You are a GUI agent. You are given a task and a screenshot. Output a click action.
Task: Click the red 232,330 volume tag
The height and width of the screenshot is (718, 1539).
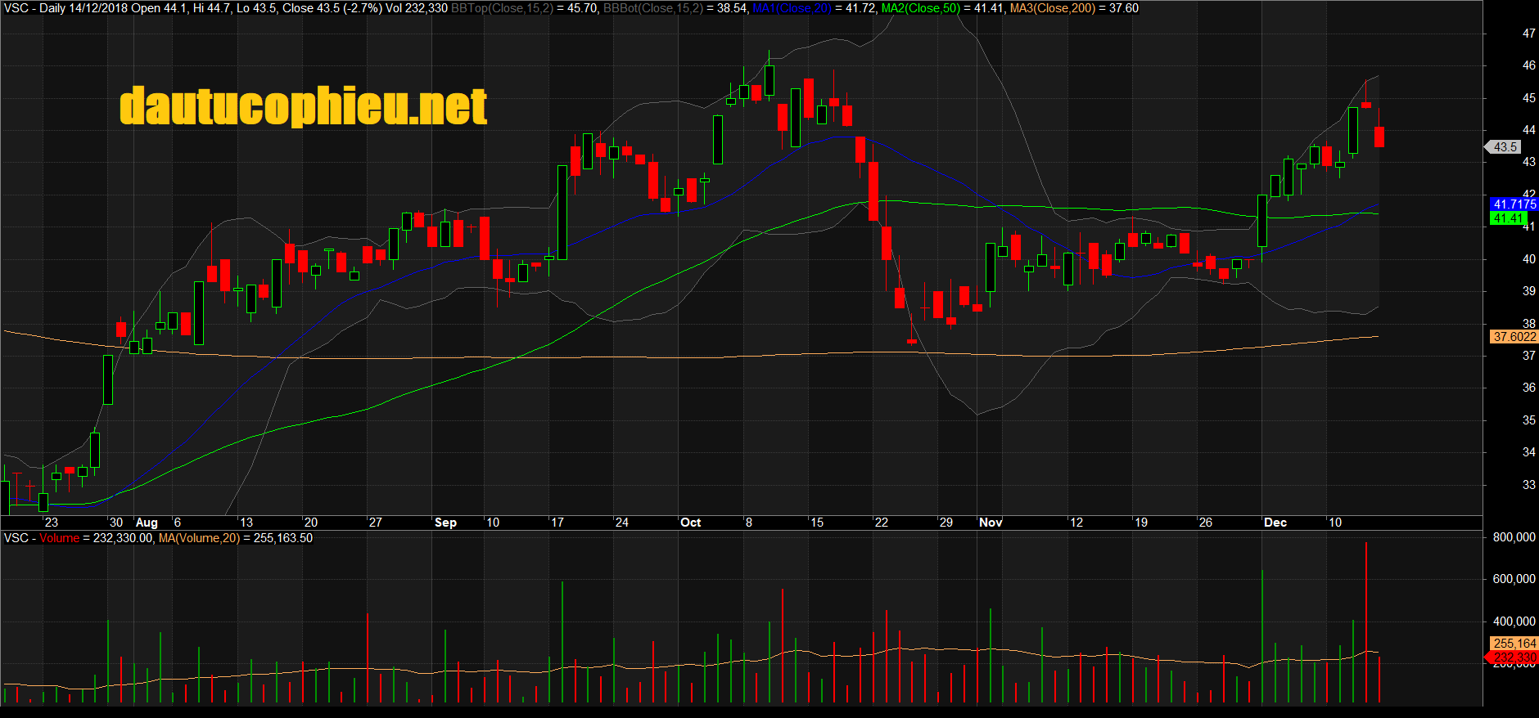1513,657
